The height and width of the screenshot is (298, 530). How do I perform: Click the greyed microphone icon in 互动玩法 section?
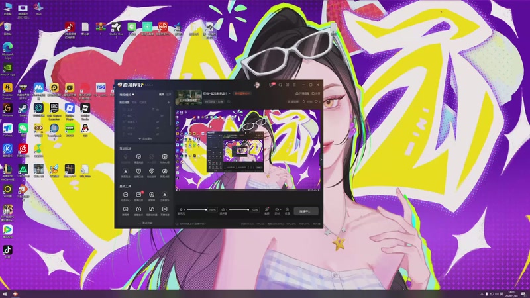click(x=125, y=157)
